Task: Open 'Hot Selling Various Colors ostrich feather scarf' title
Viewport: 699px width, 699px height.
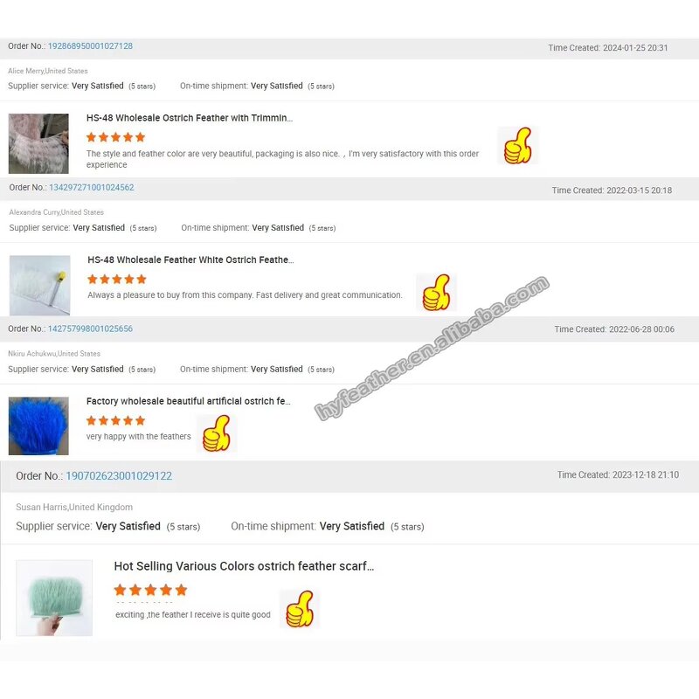Action: coord(244,566)
